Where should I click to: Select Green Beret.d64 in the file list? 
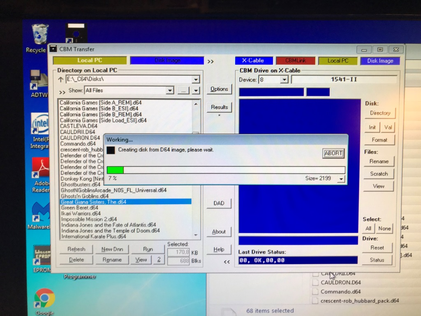coord(79,208)
